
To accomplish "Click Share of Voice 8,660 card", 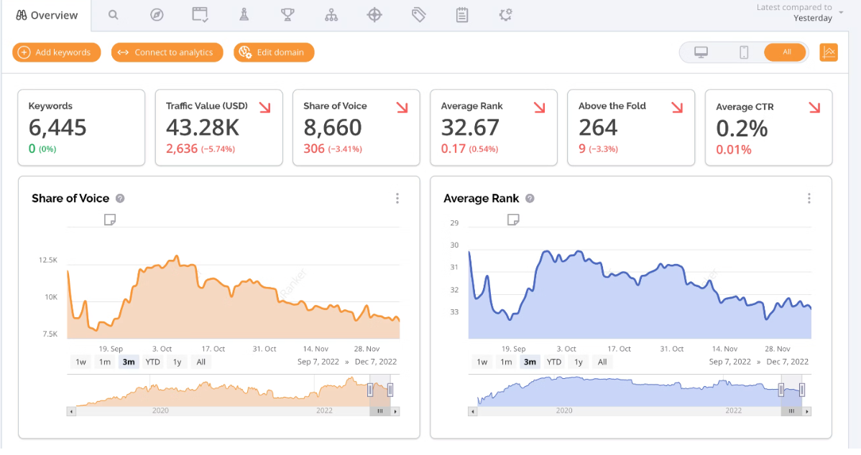I will tap(356, 128).
